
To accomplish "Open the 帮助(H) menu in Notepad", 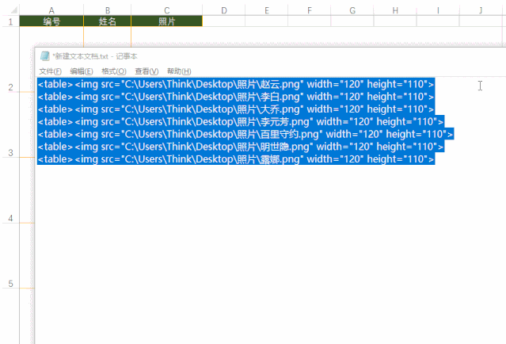I will (179, 71).
